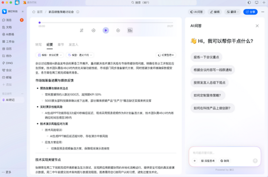Open the audio settings sliders icon
The image size is (268, 177).
(x=82, y=30)
